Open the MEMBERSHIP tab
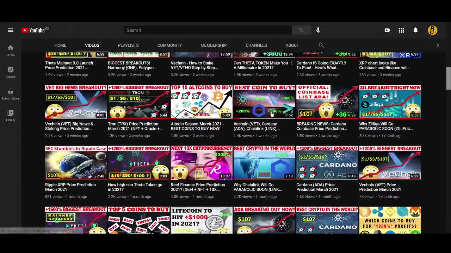Screen dimensions: 451x253 [x=214, y=45]
